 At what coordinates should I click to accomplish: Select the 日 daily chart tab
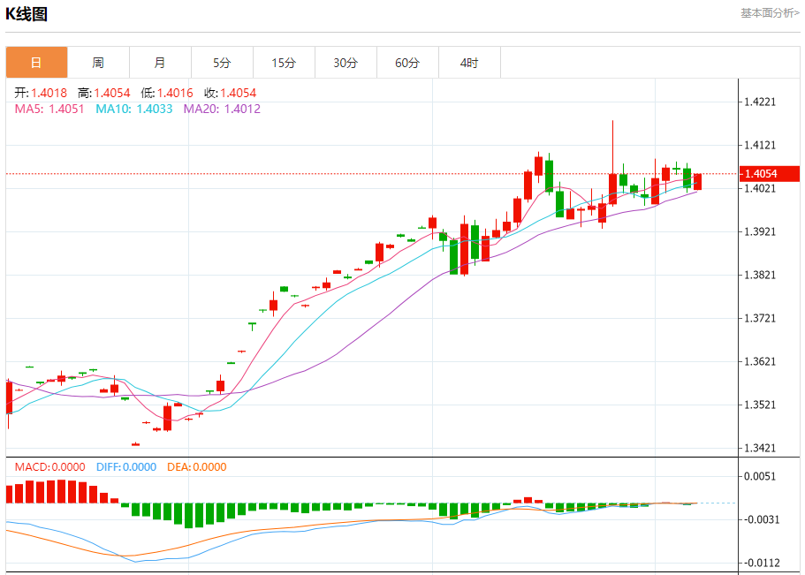tap(36, 63)
